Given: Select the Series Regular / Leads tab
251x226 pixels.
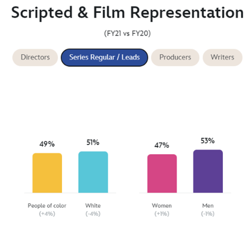Looking at the screenshot, I should [104, 57].
